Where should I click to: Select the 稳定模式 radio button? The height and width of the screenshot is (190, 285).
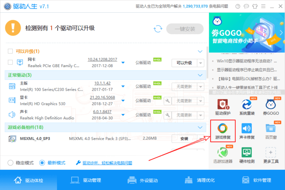pos(11,163)
